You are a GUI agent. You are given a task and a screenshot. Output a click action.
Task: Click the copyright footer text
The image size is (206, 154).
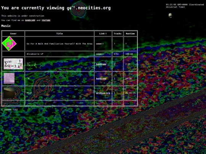[x=9, y=110]
